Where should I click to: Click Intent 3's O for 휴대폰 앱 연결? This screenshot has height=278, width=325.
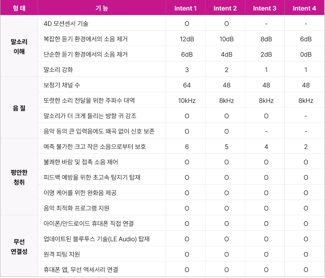point(266,270)
